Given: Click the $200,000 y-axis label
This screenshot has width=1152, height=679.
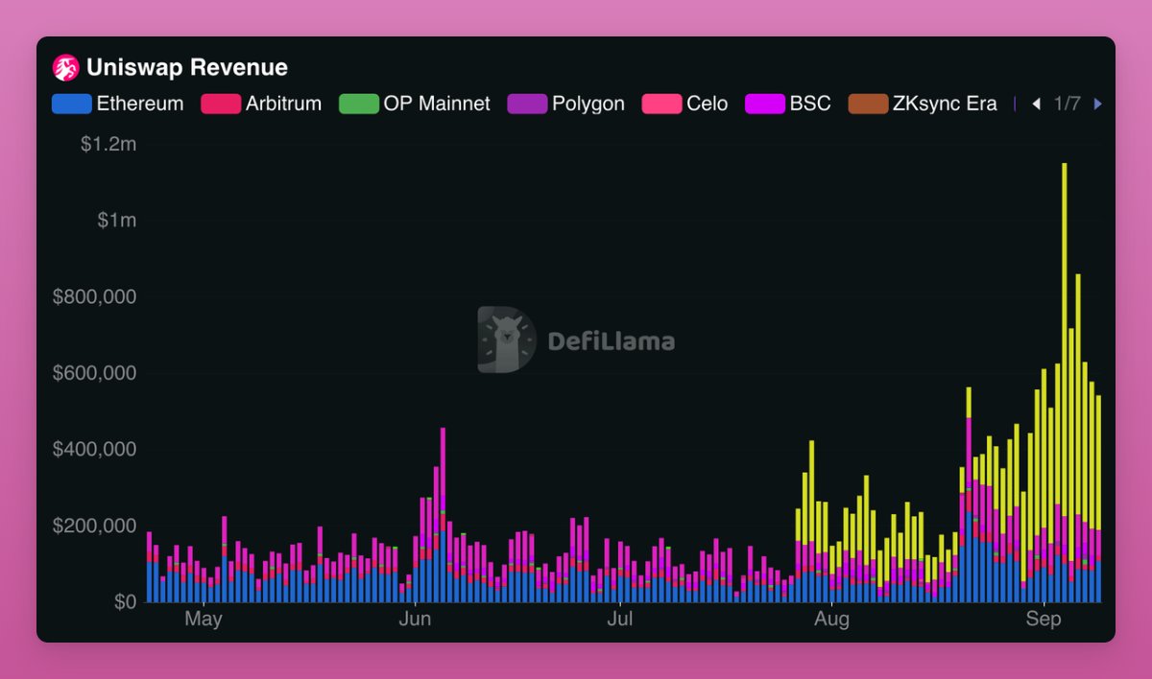Looking at the screenshot, I should click(x=95, y=526).
